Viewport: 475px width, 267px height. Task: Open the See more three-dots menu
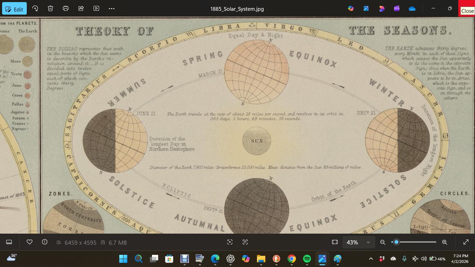(112, 8)
